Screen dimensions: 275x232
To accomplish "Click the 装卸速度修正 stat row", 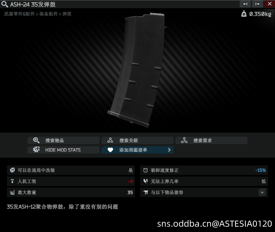I will pos(204,170).
